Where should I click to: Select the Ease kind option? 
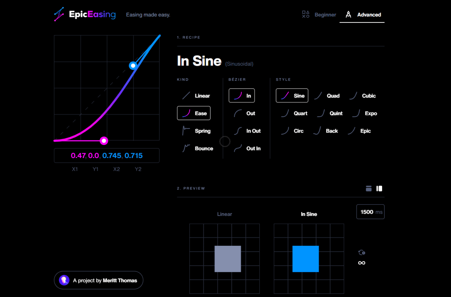[x=194, y=113]
